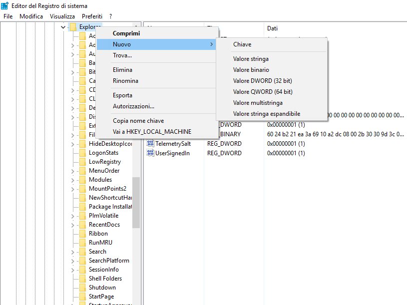Click the Ribbon key folder icon
Screen dimensions: 407x305
coord(82,234)
